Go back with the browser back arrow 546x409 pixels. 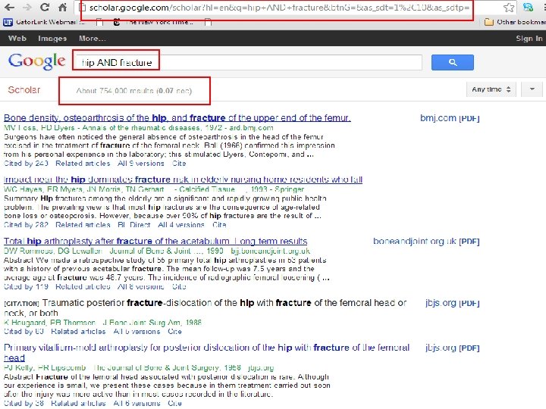(x=9, y=7)
